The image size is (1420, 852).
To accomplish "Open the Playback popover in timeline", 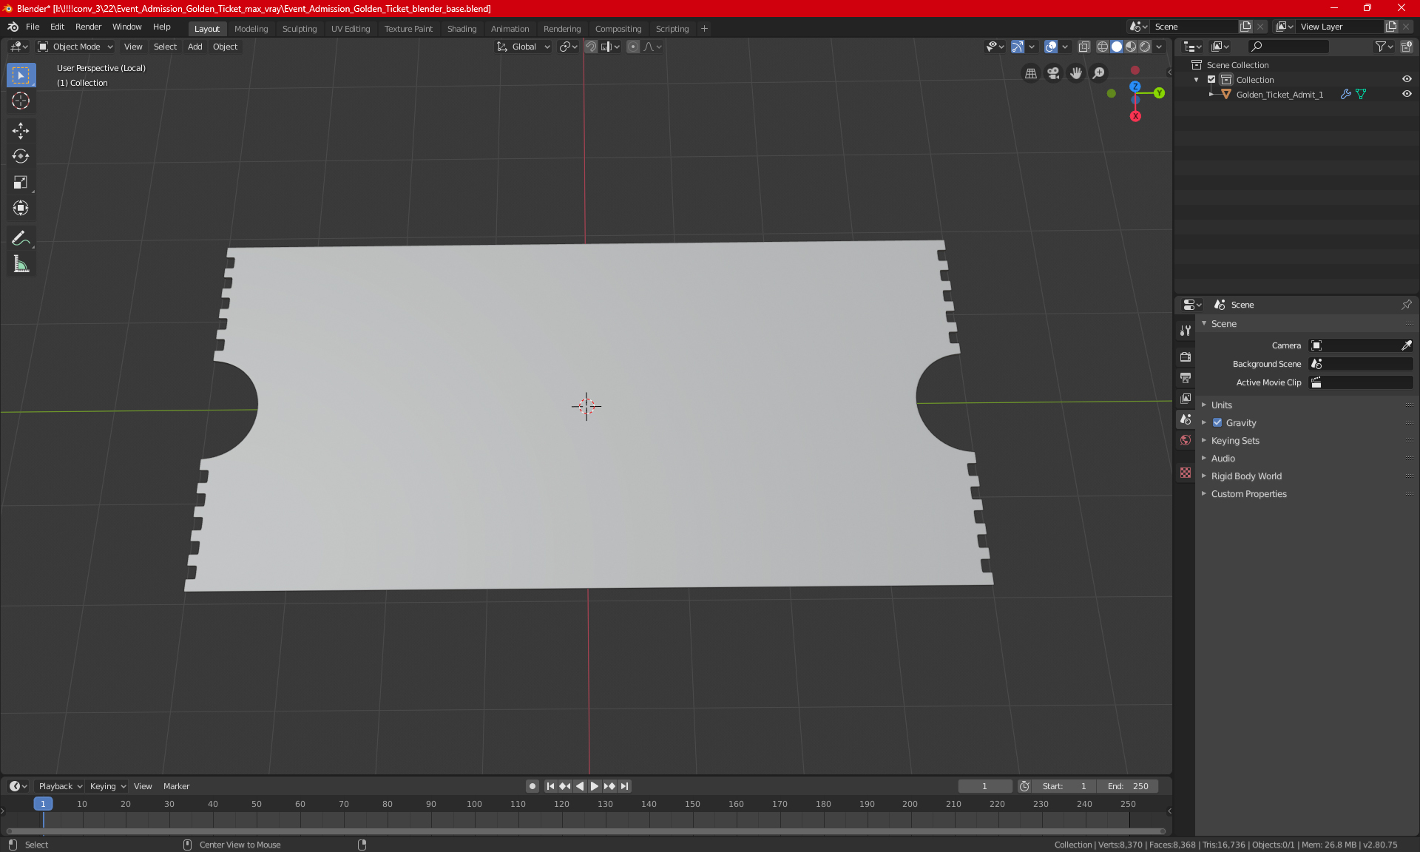I will coord(60,786).
